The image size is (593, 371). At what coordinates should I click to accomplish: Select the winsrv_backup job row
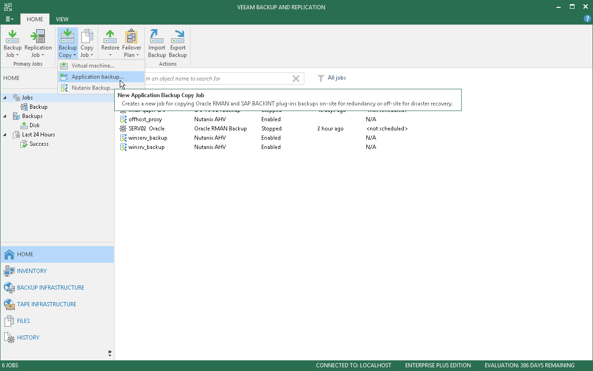tap(353, 147)
